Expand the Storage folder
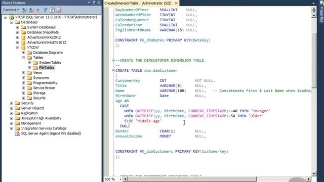Screen dimensions: 324x182 click(24, 93)
